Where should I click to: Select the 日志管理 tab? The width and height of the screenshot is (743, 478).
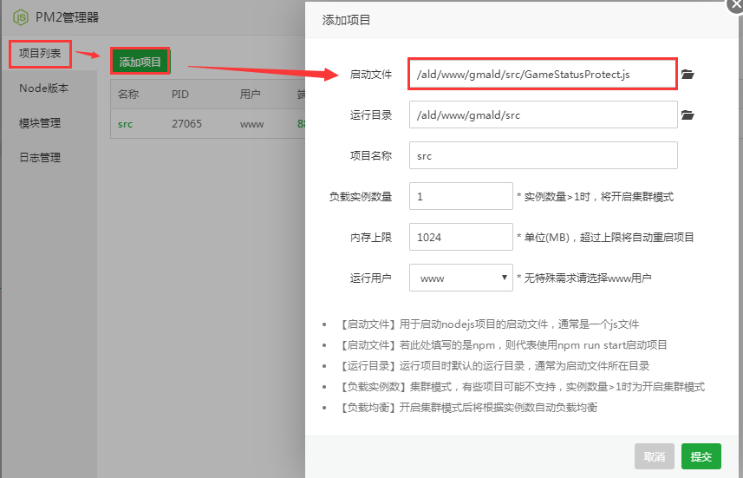tap(40, 158)
